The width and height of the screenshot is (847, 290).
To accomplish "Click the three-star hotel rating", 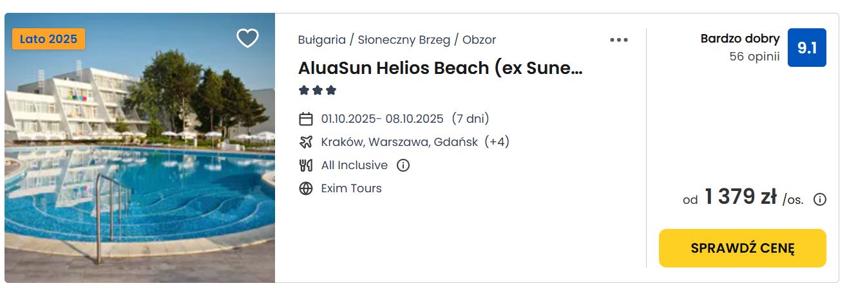I will click(x=318, y=91).
